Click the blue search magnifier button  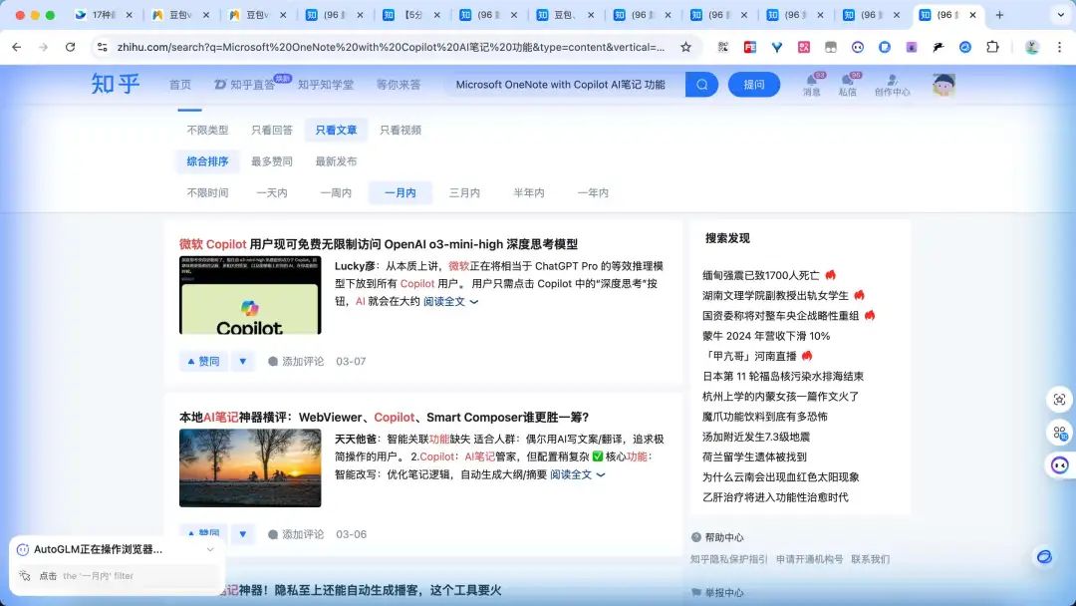700,85
